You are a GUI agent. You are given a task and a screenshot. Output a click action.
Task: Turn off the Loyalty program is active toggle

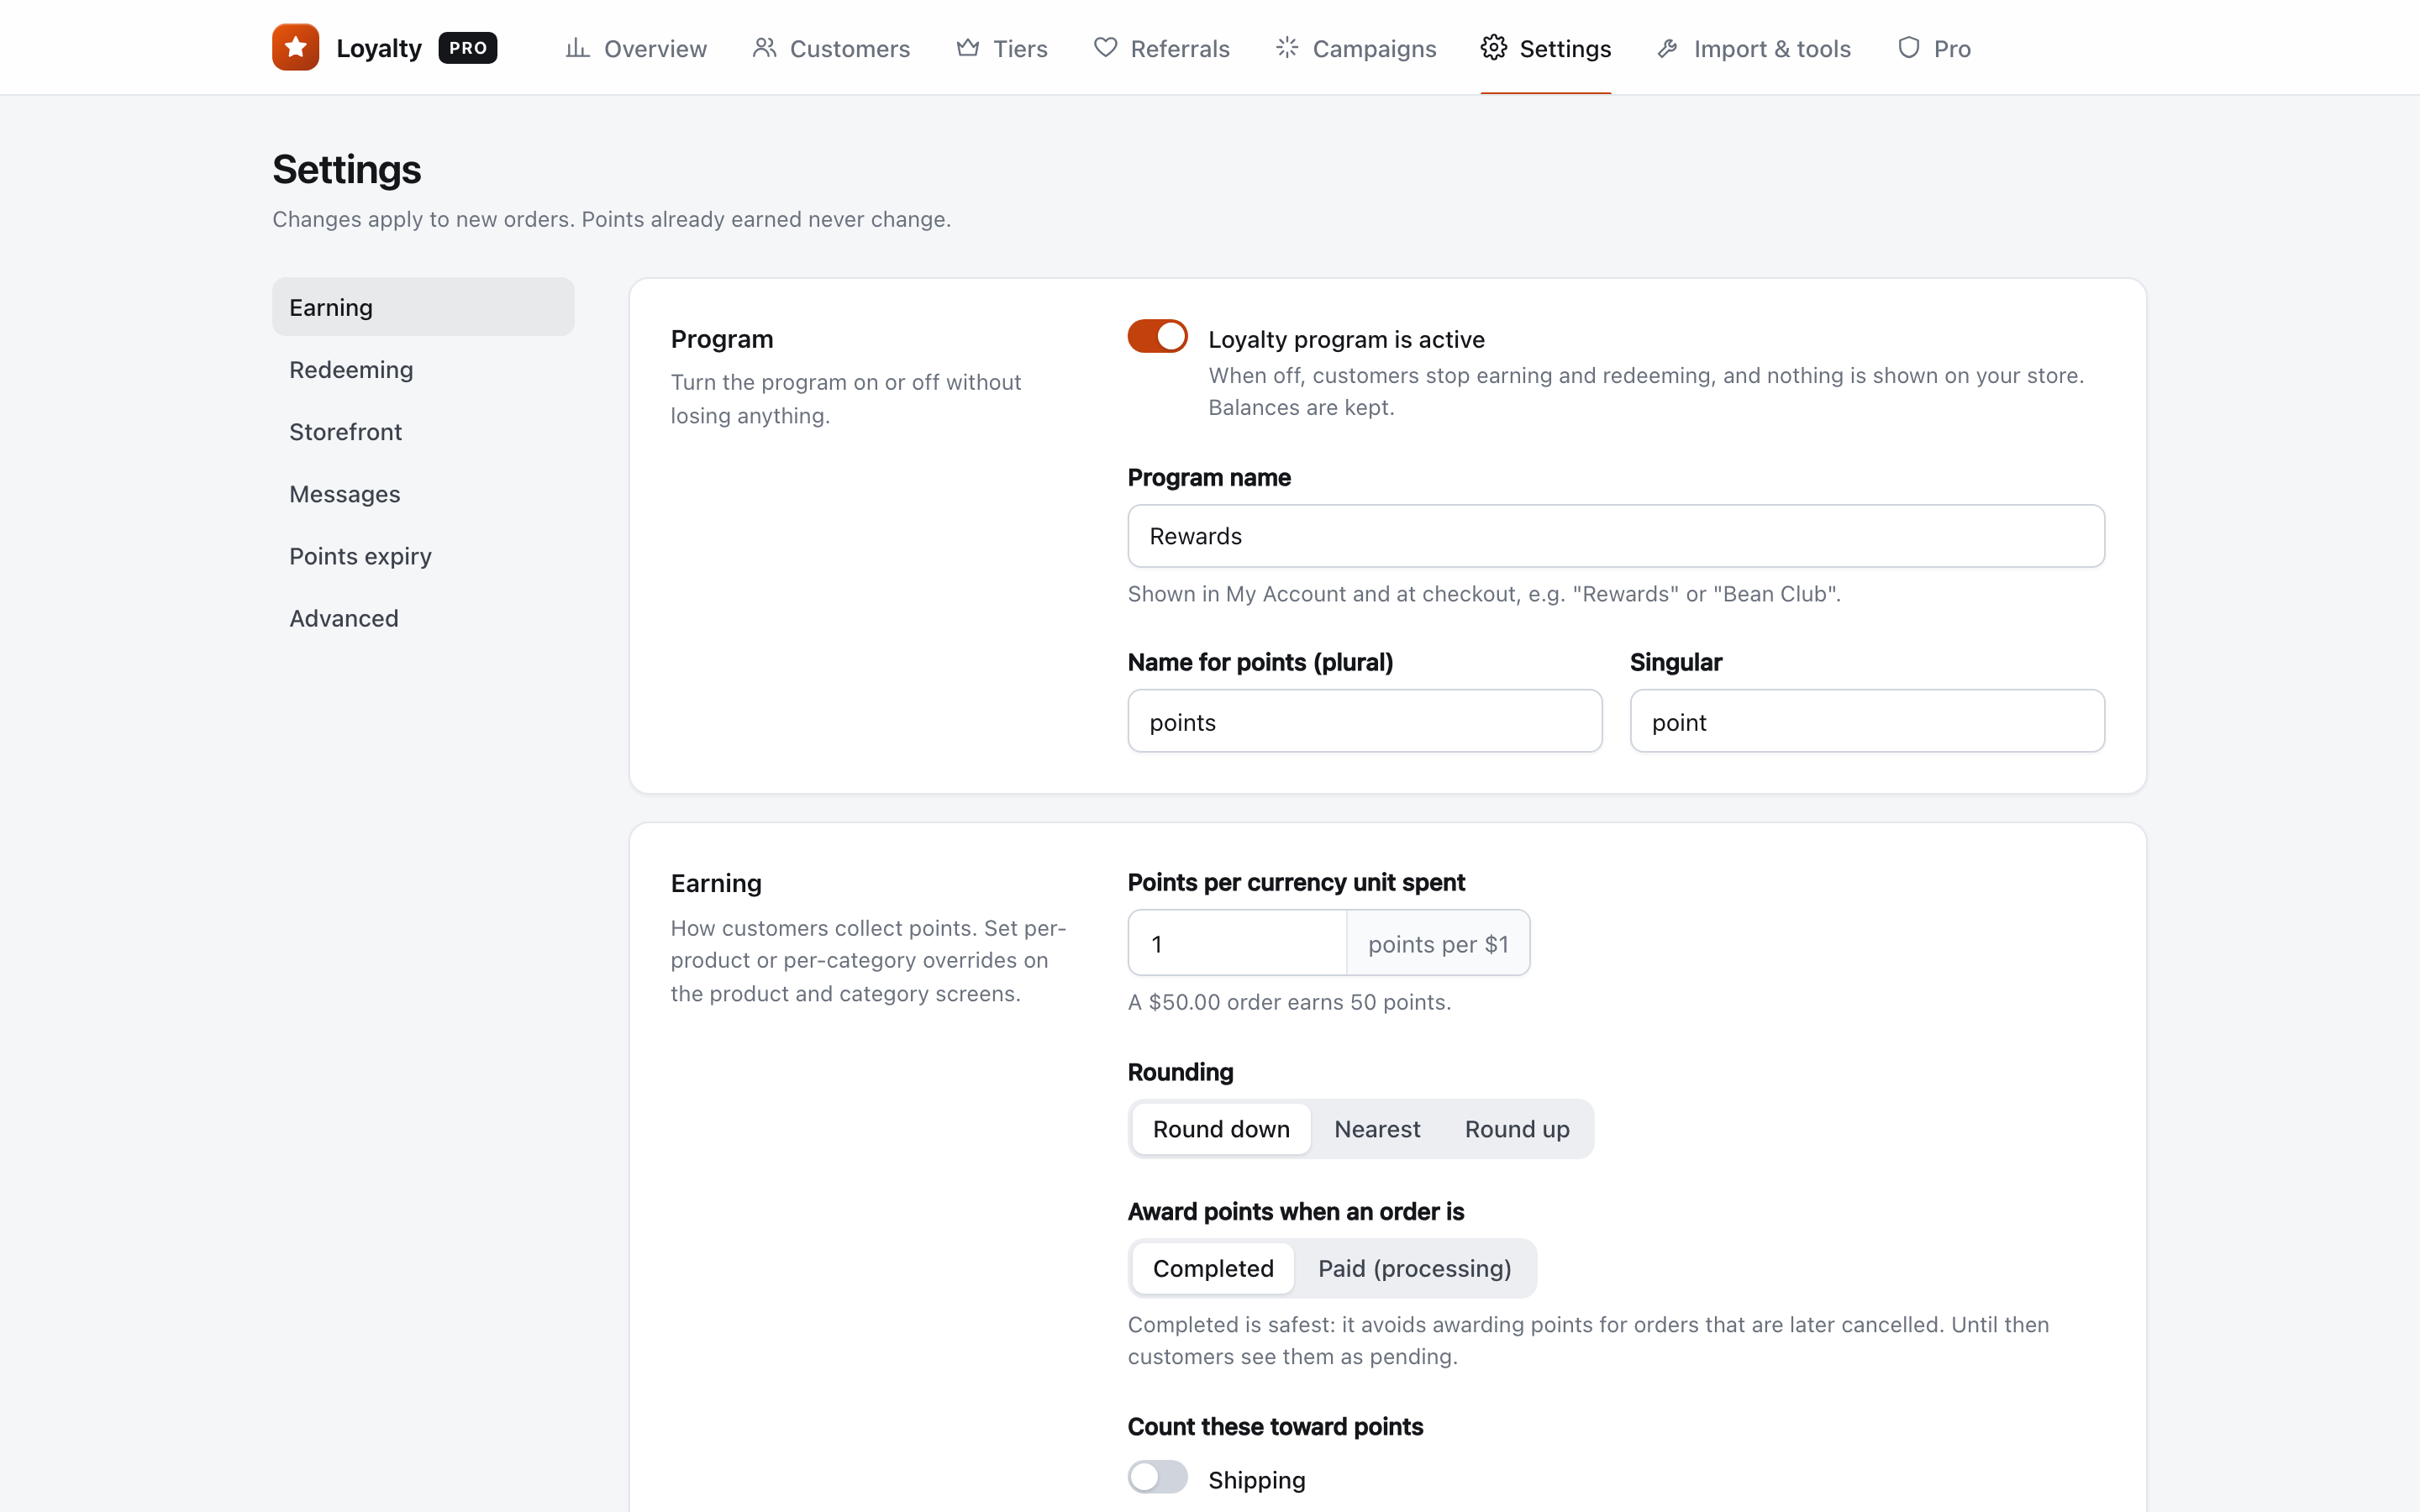tap(1157, 337)
